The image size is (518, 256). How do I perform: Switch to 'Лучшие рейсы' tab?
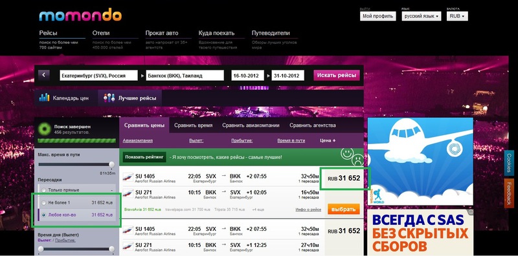coord(130,98)
